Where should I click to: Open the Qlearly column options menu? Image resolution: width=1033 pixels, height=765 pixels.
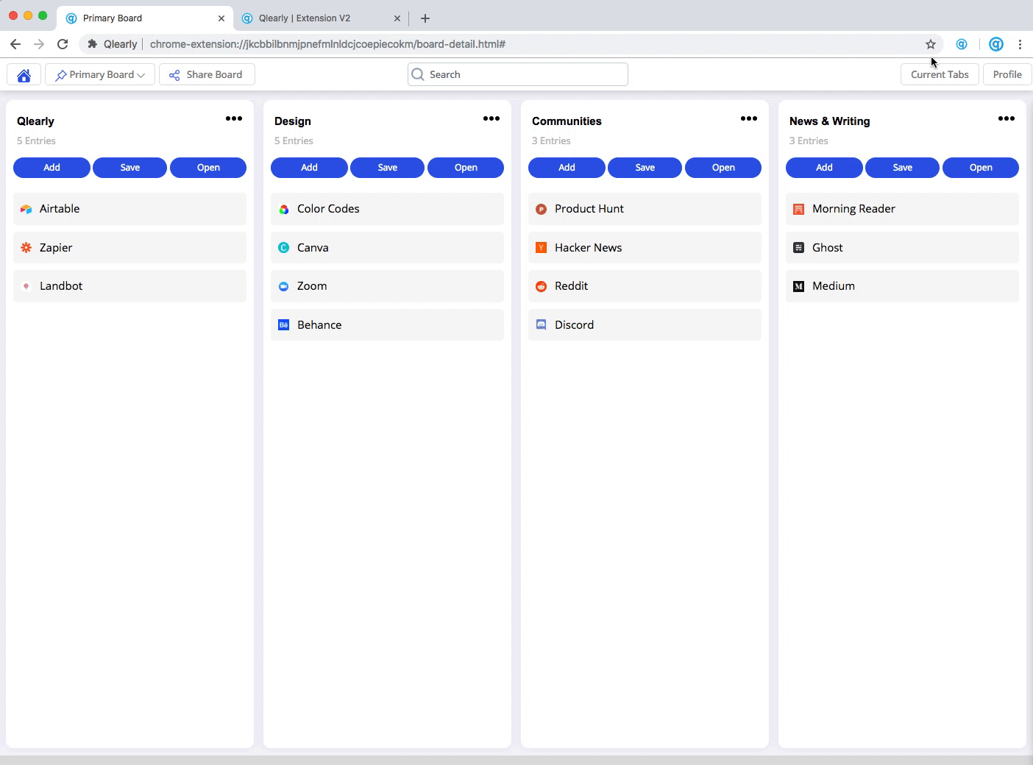[x=234, y=118]
